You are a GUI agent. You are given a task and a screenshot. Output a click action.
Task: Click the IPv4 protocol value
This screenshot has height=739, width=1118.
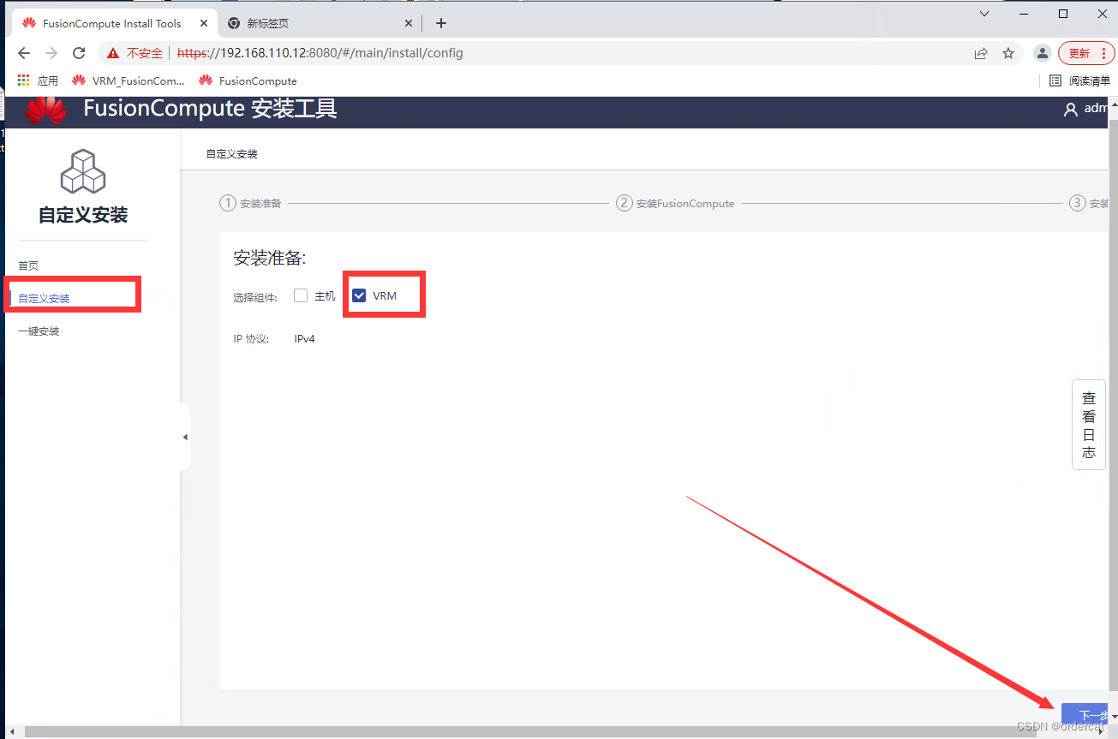305,339
